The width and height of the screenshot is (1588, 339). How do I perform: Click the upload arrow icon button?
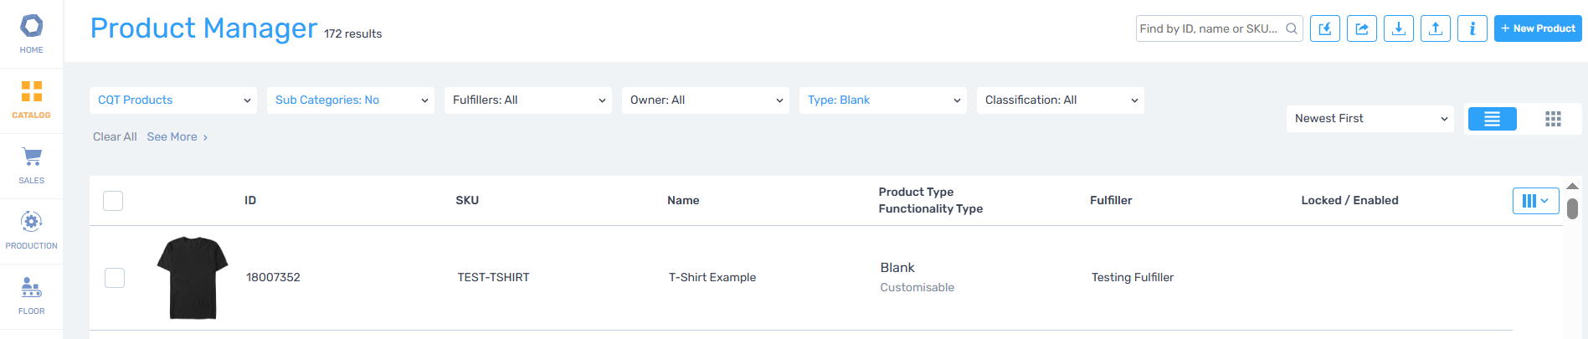1435,28
